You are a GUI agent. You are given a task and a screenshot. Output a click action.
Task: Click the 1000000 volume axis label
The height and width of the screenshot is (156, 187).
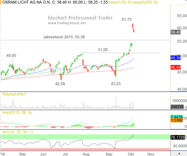click(x=180, y=101)
